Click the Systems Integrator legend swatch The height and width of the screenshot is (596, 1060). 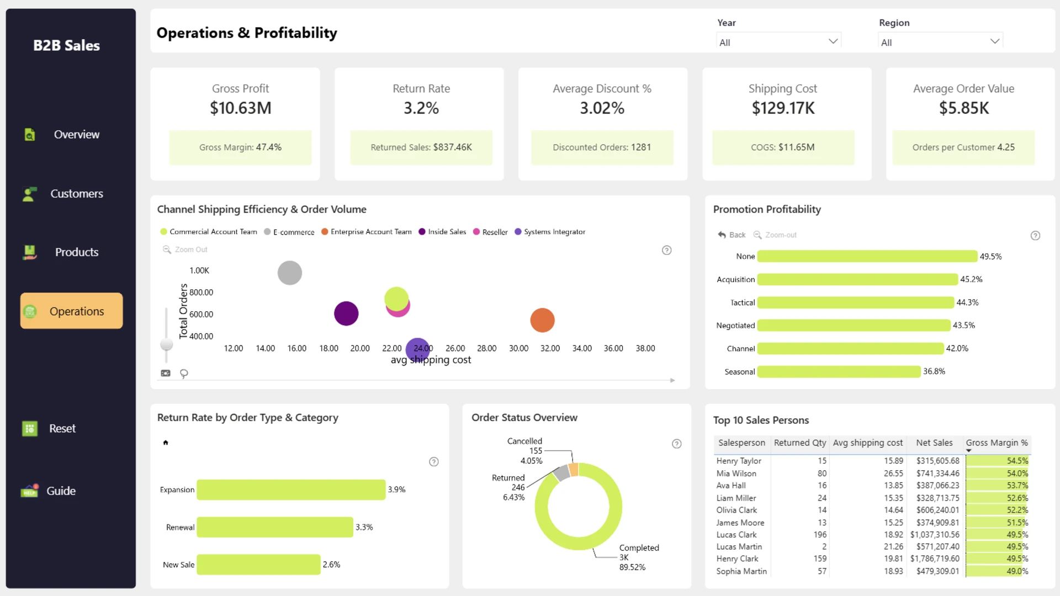click(518, 232)
